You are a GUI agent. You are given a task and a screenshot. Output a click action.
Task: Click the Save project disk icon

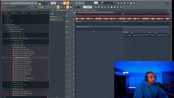[x=131, y=3]
